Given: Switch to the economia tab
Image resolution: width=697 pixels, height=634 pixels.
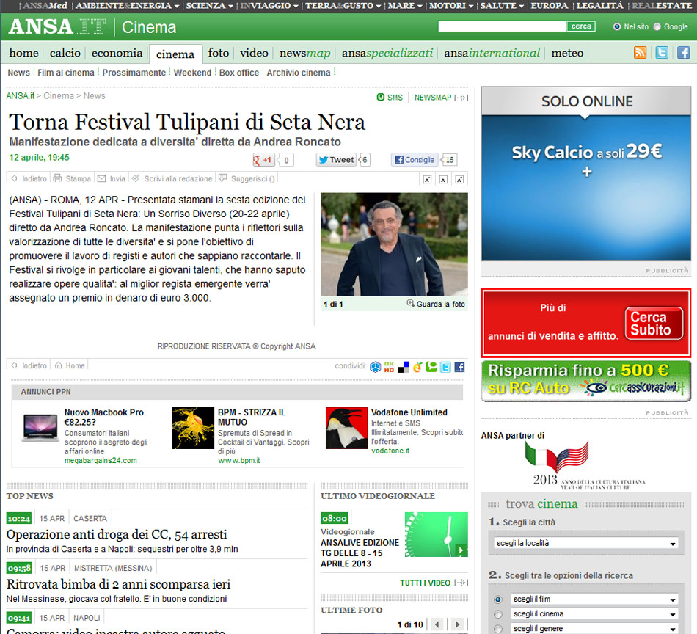Looking at the screenshot, I should point(117,53).
